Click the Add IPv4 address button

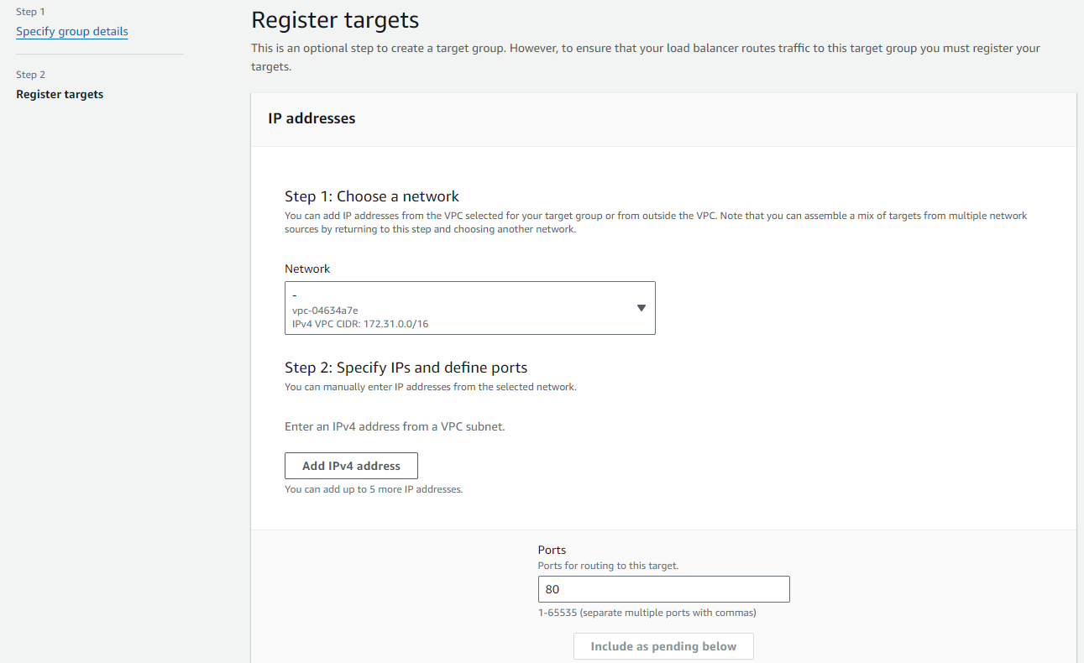(351, 466)
